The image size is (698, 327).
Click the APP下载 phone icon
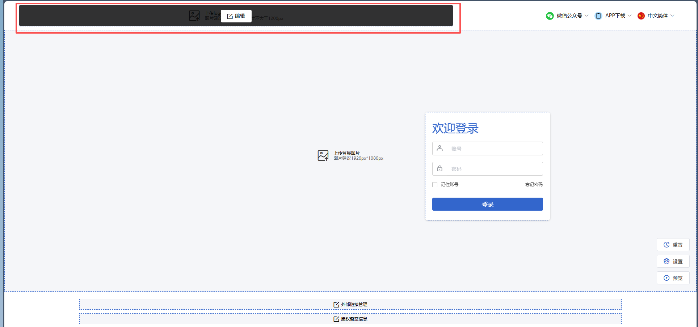(598, 16)
